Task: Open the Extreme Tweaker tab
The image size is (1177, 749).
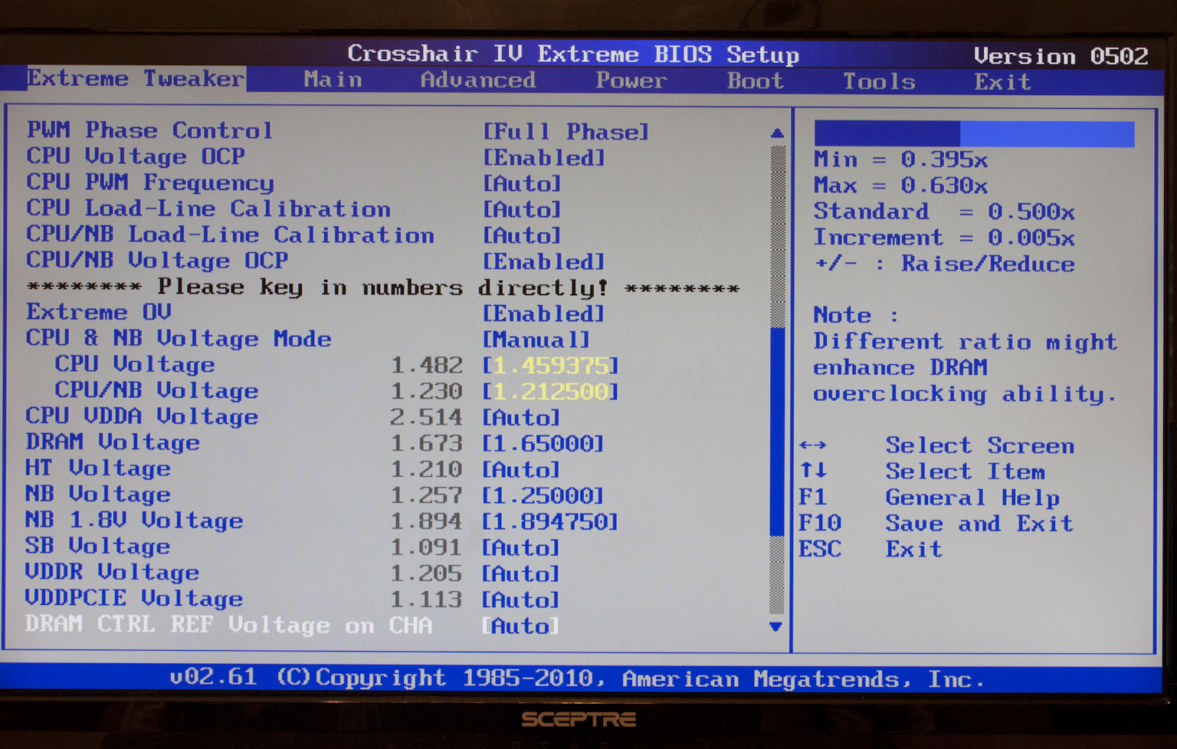Action: [x=136, y=79]
